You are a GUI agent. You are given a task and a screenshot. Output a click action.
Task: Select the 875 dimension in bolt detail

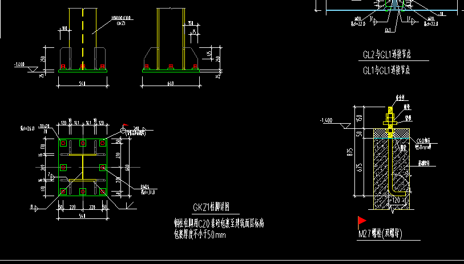pos(350,152)
